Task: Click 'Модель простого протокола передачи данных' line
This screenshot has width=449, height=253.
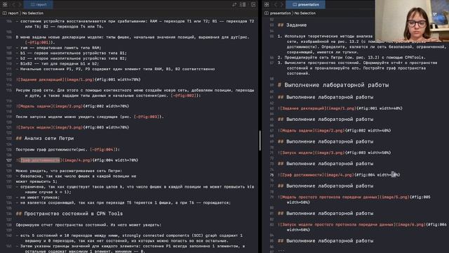Action: click(354, 200)
